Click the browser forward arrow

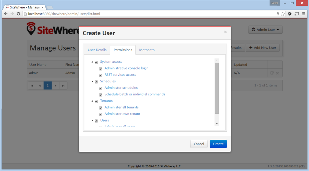click(x=12, y=14)
